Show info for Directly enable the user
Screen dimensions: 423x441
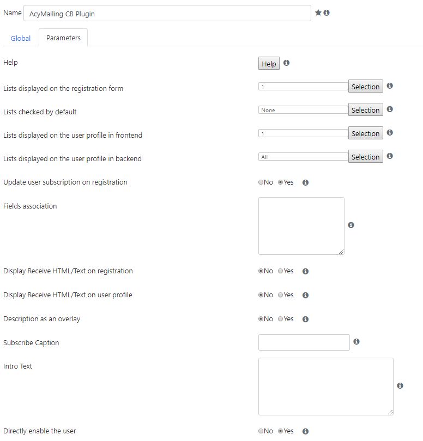pos(306,431)
